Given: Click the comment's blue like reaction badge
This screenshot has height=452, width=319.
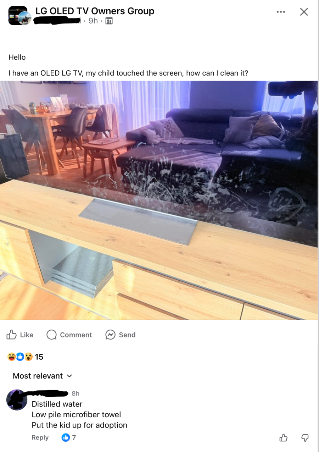Looking at the screenshot, I should (x=66, y=437).
